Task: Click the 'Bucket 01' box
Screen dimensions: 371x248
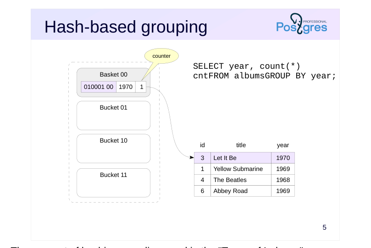Action: (x=113, y=116)
